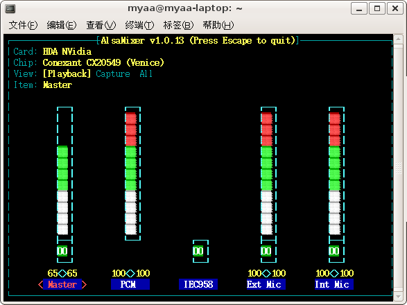
Task: Open the 查看(V) menu
Action: coord(101,25)
